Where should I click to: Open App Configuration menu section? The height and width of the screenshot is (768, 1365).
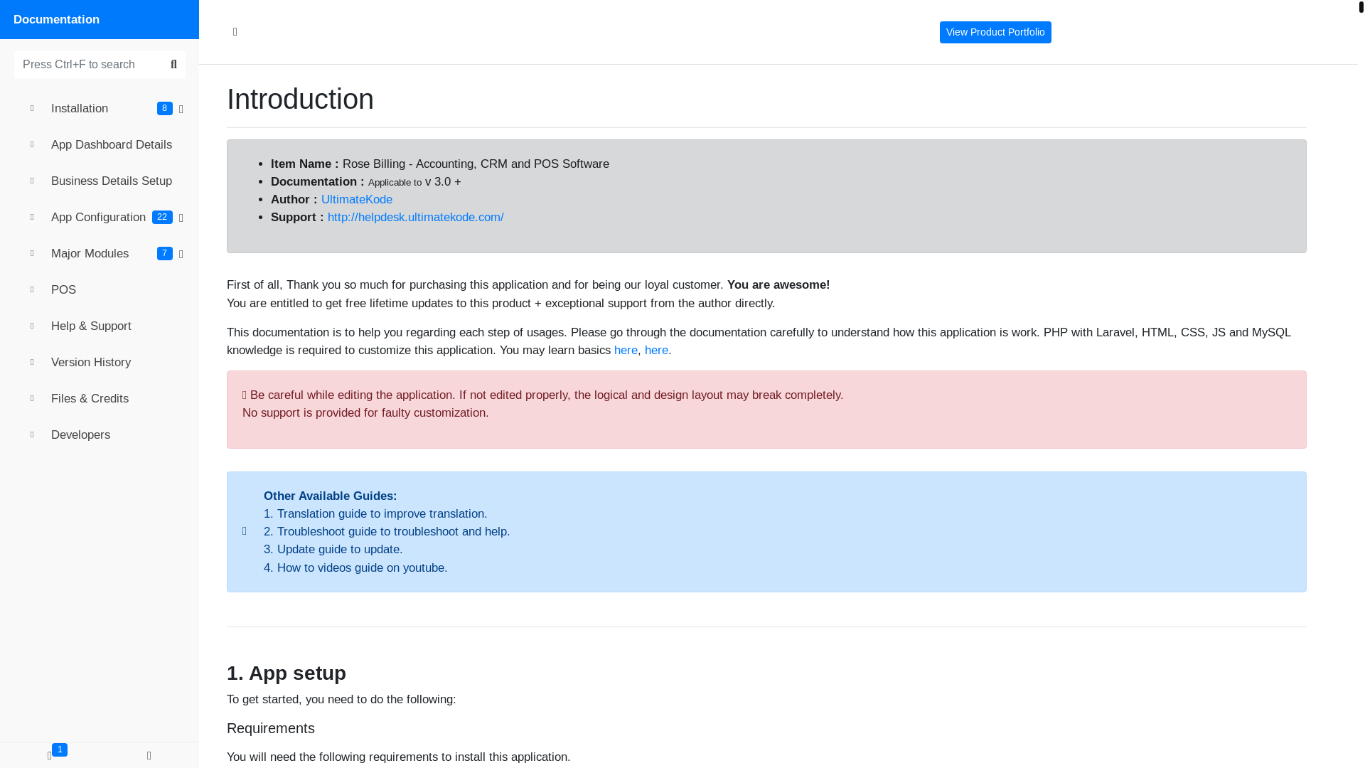(x=100, y=217)
